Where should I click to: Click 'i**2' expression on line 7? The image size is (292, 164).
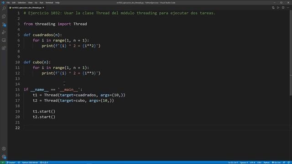(x=89, y=46)
